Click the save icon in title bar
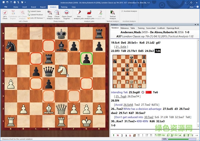The height and width of the screenshot is (141, 200). click(4, 2)
